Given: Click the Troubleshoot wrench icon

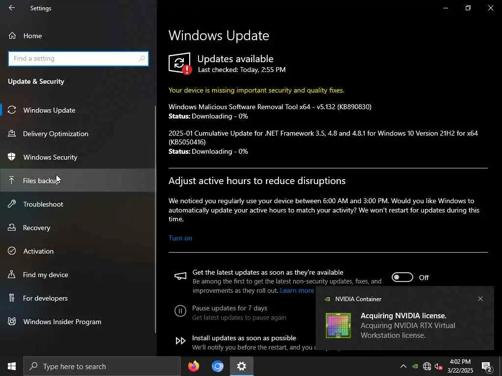Looking at the screenshot, I should click(x=12, y=204).
